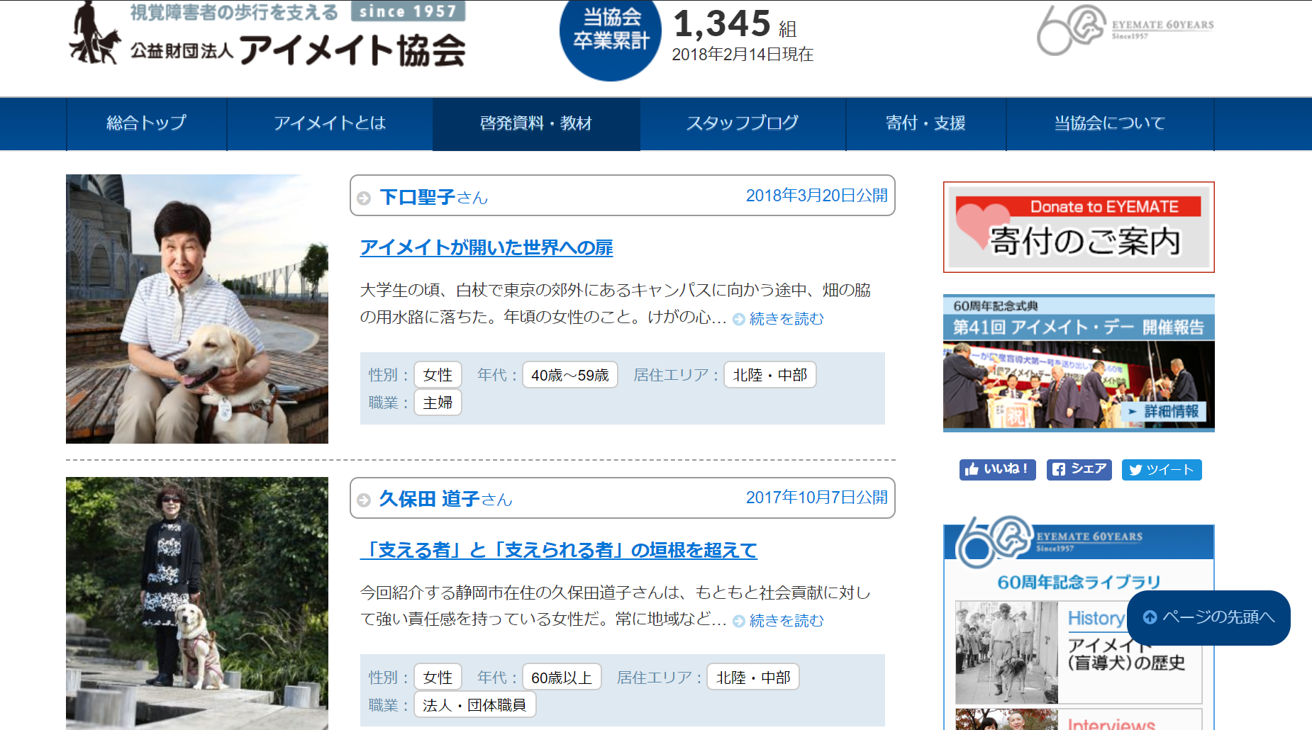Open the 総合トップ menu item
1312x730 pixels.
(x=147, y=123)
